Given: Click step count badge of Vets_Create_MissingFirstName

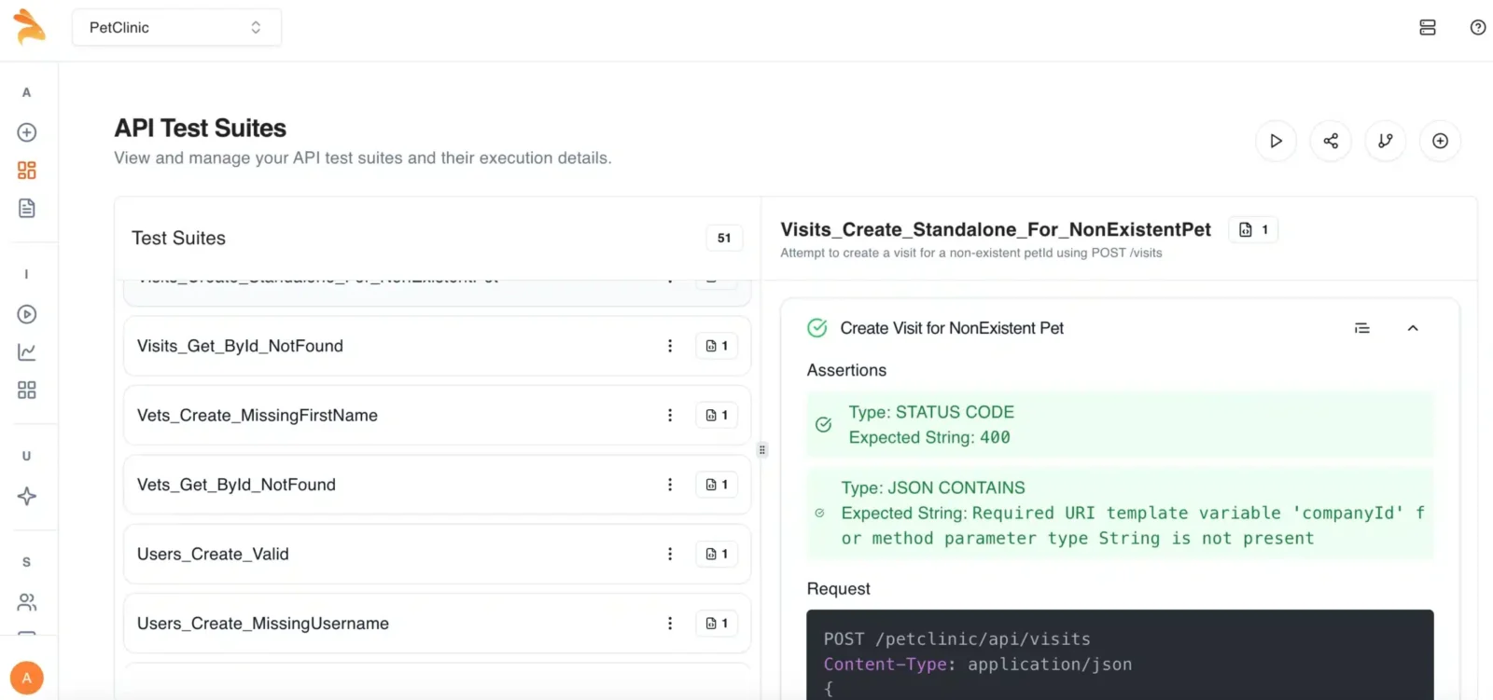Looking at the screenshot, I should tap(717, 415).
